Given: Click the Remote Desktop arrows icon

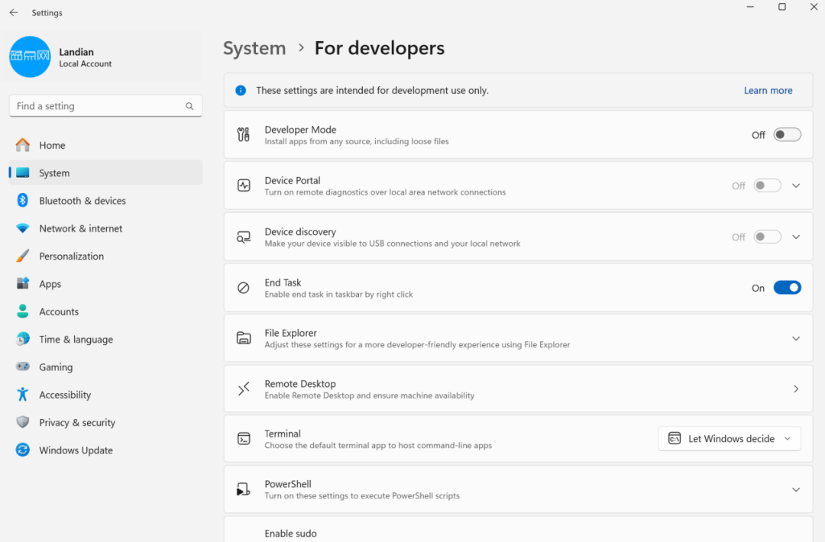Looking at the screenshot, I should 244,389.
